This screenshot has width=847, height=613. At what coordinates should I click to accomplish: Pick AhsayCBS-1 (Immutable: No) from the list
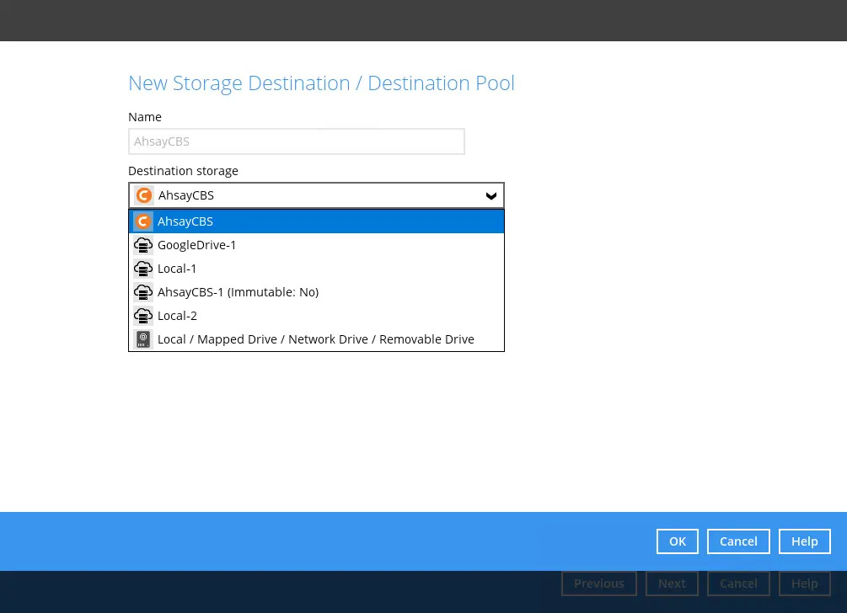[238, 292]
